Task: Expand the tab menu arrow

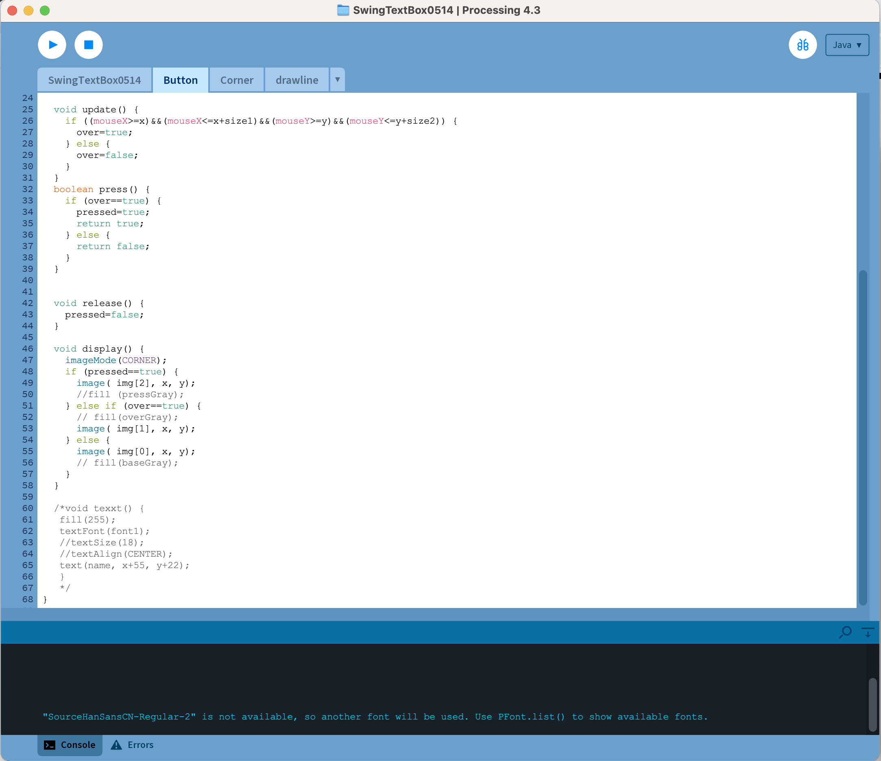Action: [x=337, y=79]
